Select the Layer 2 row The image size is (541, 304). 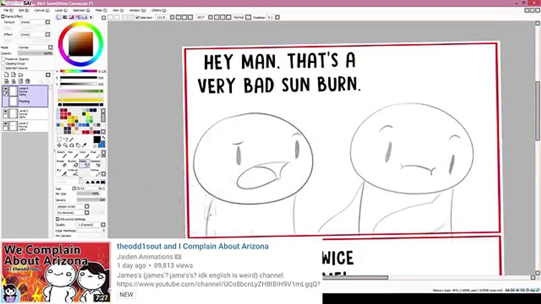pos(25,113)
